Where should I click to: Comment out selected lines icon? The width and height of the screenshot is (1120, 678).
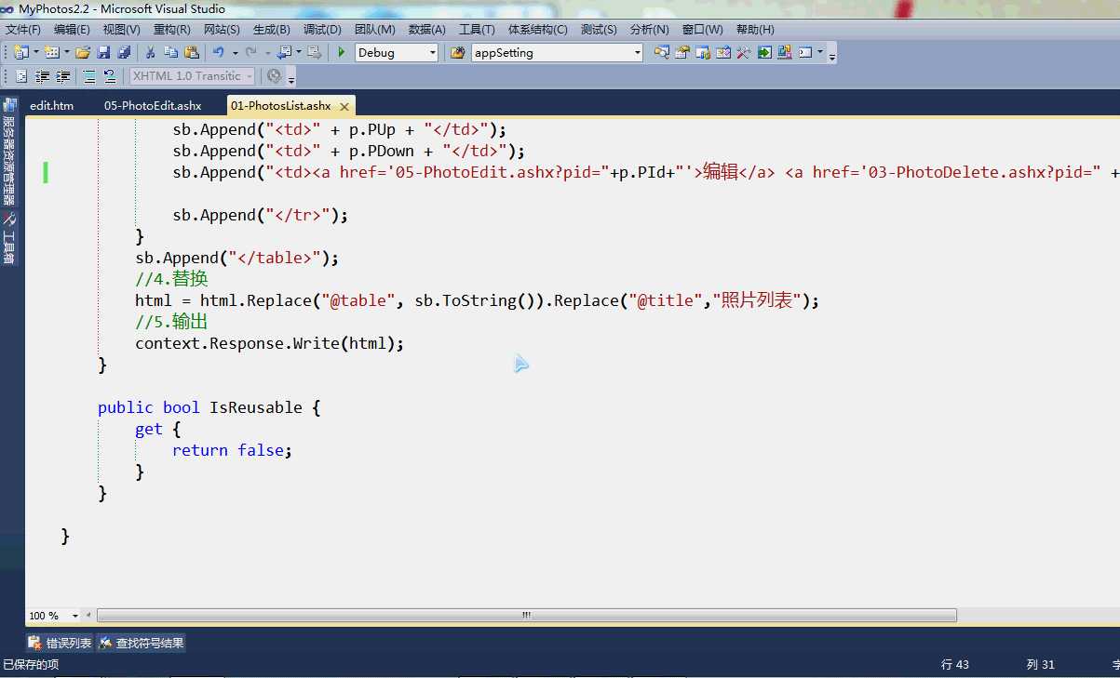pos(89,76)
